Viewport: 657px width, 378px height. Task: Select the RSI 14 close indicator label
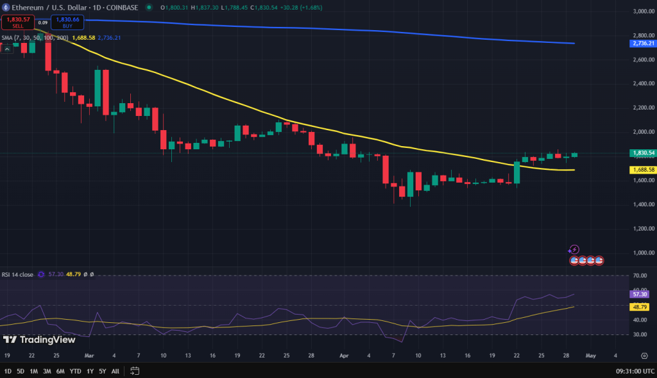[17, 275]
